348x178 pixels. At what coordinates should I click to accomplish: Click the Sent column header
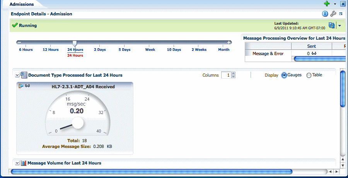(x=312, y=46)
